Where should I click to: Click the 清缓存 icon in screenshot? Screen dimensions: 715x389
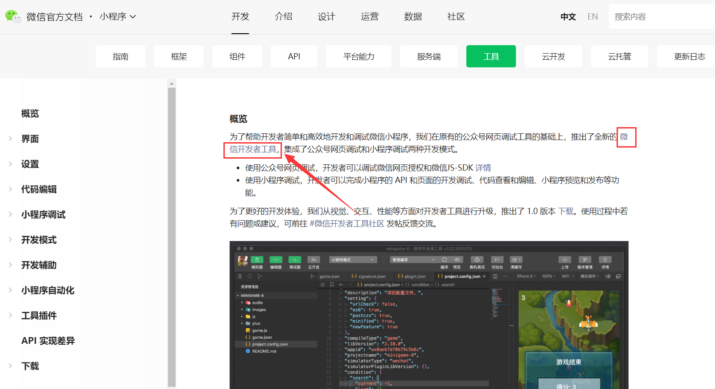tap(516, 260)
